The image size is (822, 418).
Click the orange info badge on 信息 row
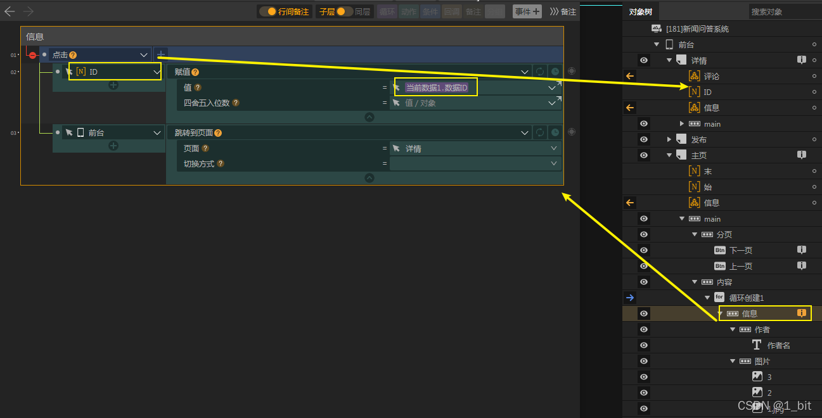click(x=801, y=313)
